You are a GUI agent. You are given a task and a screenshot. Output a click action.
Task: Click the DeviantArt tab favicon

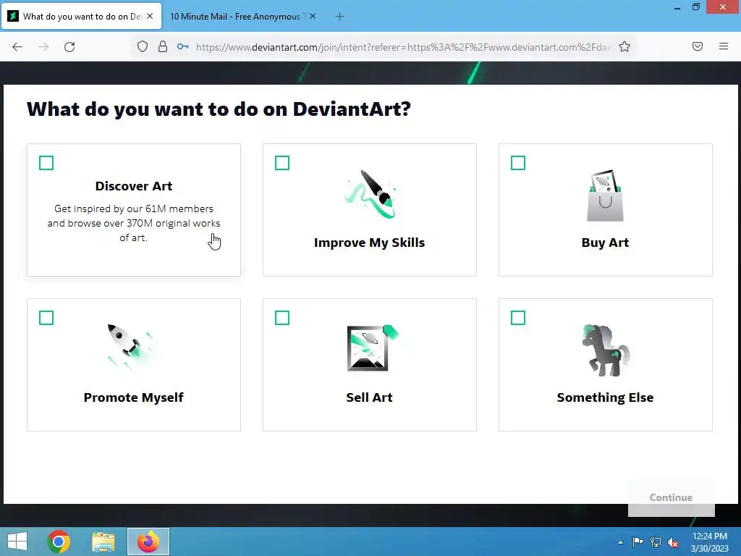point(13,16)
